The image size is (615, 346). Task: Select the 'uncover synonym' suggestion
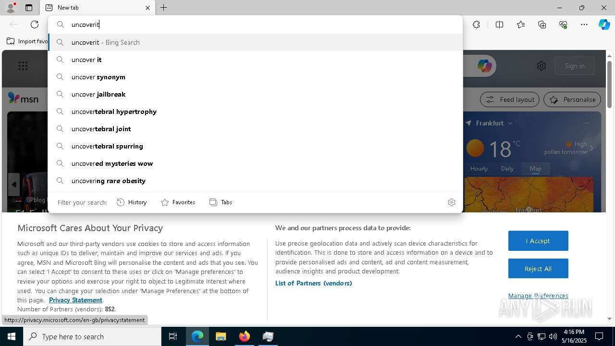tap(255, 77)
